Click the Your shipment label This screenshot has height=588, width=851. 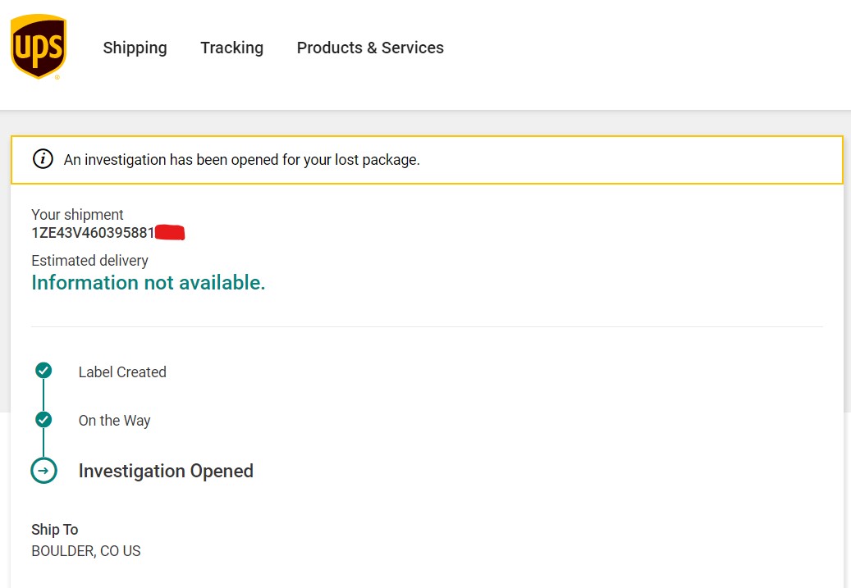(x=77, y=215)
